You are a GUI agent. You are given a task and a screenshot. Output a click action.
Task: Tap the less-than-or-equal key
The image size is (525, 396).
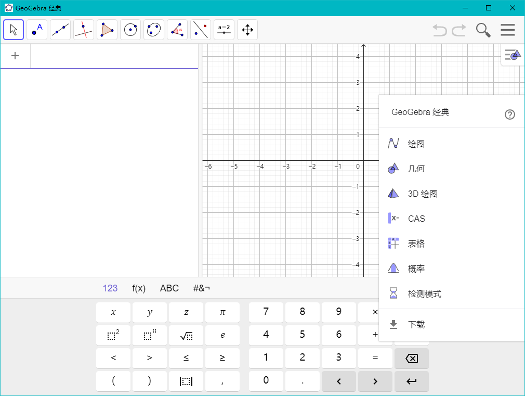[x=186, y=358]
